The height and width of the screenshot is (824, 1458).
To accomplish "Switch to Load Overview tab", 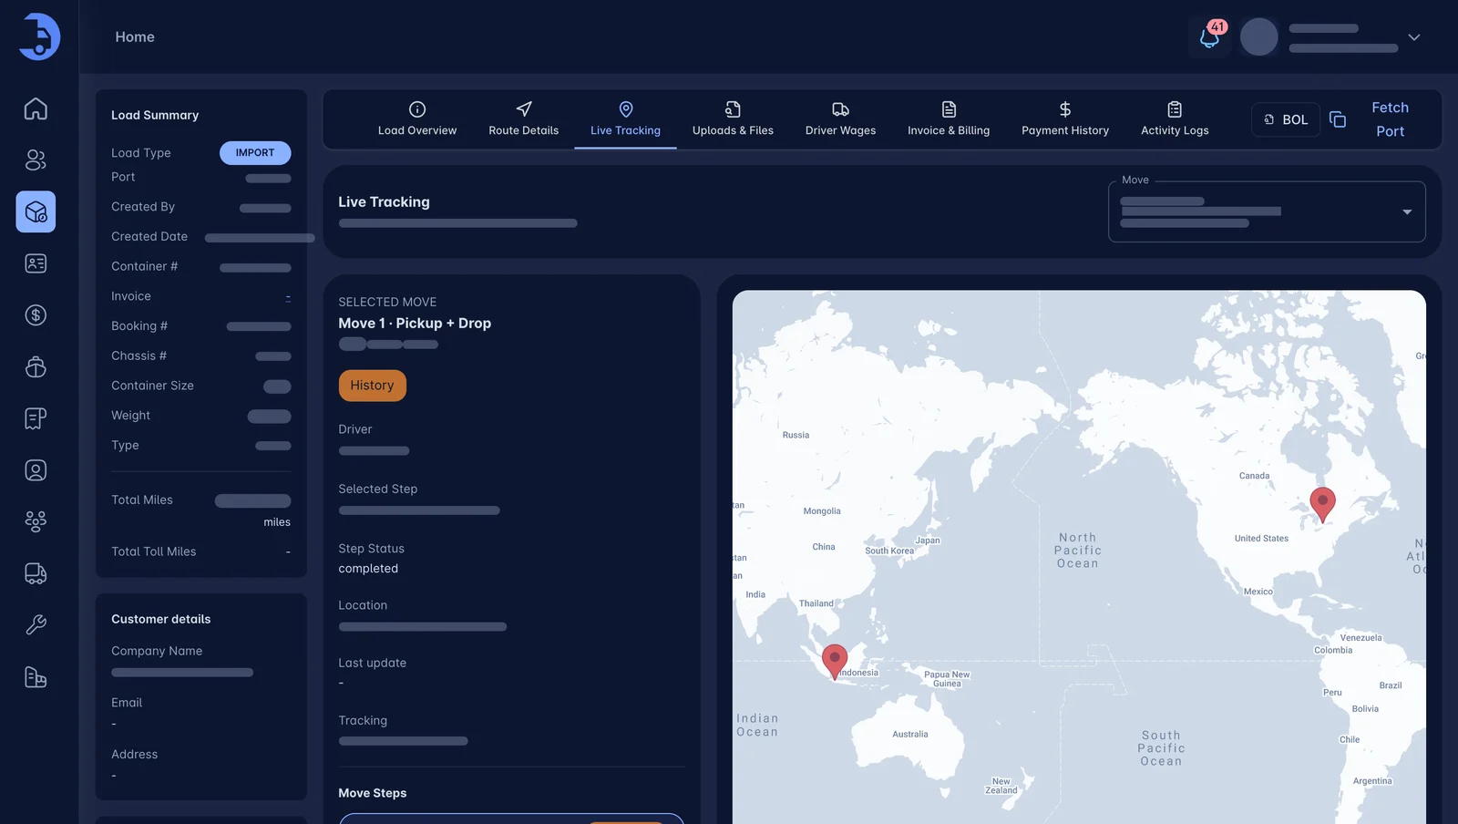I will [x=417, y=119].
